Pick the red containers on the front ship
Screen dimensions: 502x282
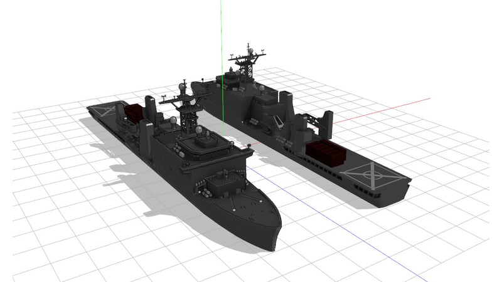click(x=133, y=113)
